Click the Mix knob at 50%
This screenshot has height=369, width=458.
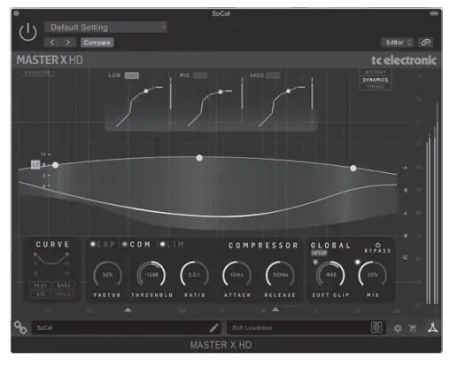(372, 275)
